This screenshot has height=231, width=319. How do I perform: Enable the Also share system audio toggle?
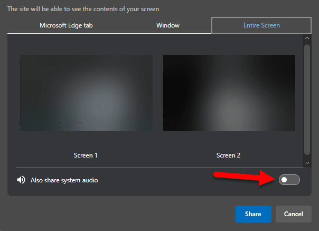pos(289,180)
